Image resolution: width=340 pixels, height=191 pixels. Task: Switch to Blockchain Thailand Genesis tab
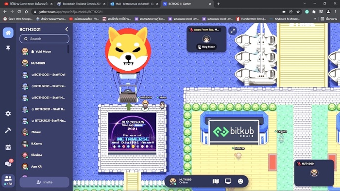pos(81,4)
